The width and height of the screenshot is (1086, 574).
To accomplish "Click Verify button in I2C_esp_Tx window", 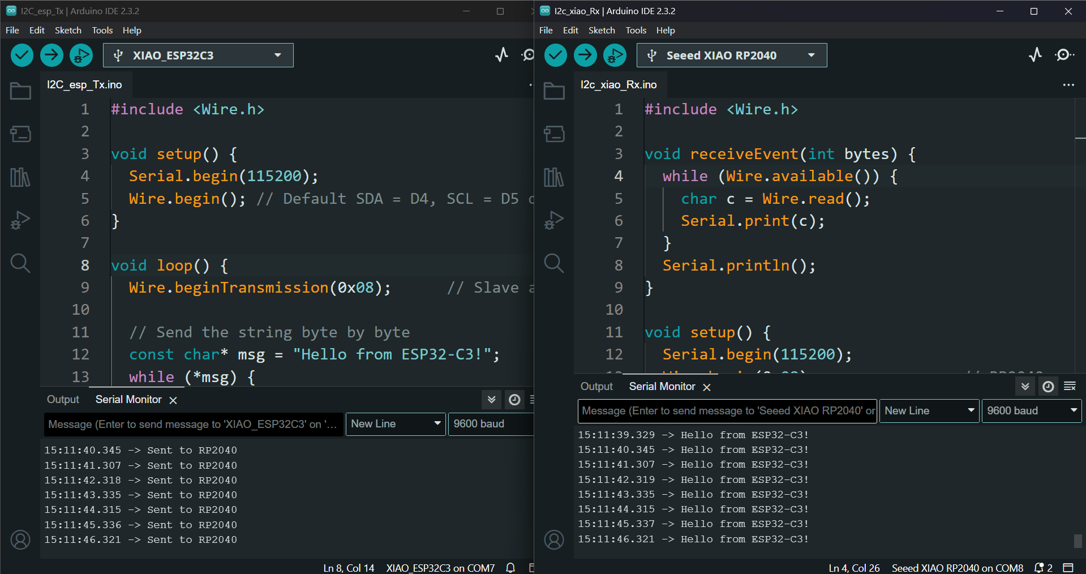I will [22, 55].
